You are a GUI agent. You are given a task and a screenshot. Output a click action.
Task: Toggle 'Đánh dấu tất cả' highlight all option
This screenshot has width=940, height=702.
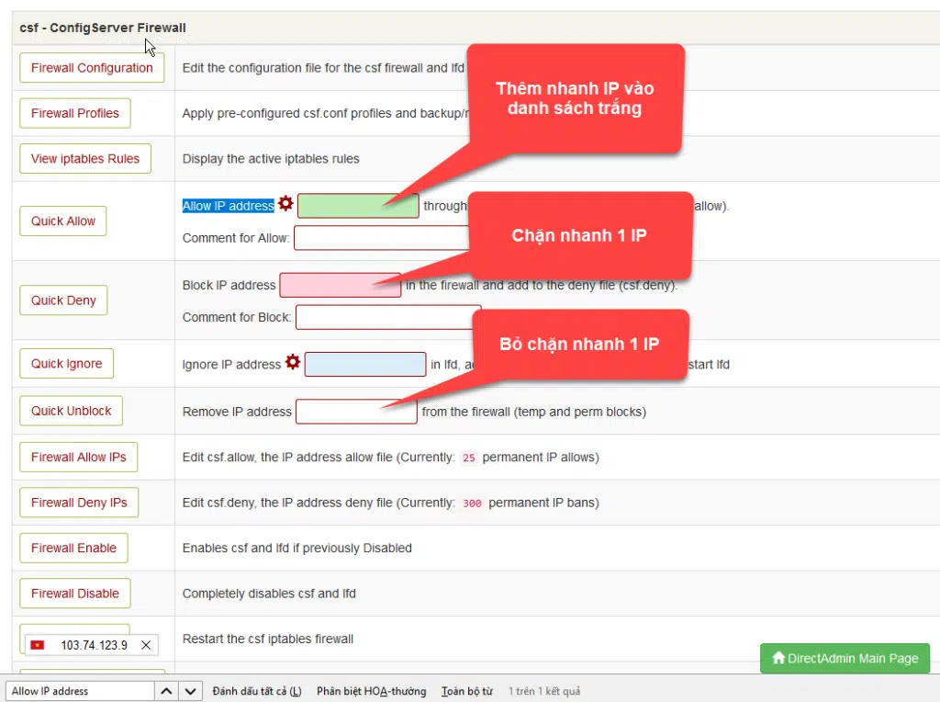(256, 691)
